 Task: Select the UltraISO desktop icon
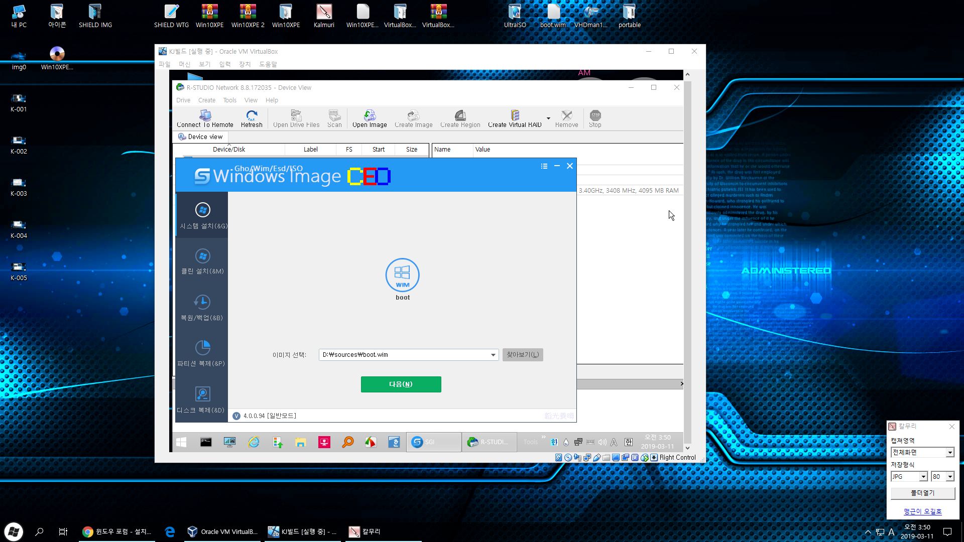tap(515, 16)
